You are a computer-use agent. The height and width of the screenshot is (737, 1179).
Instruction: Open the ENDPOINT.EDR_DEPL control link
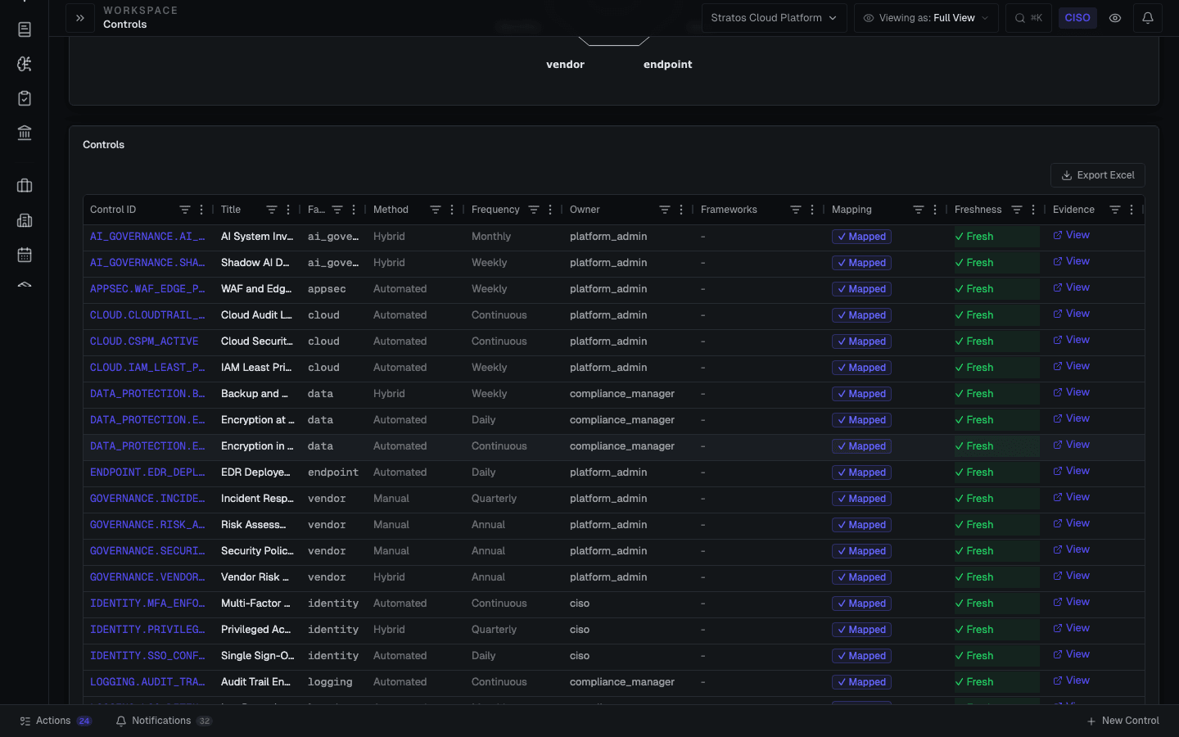pos(147,472)
